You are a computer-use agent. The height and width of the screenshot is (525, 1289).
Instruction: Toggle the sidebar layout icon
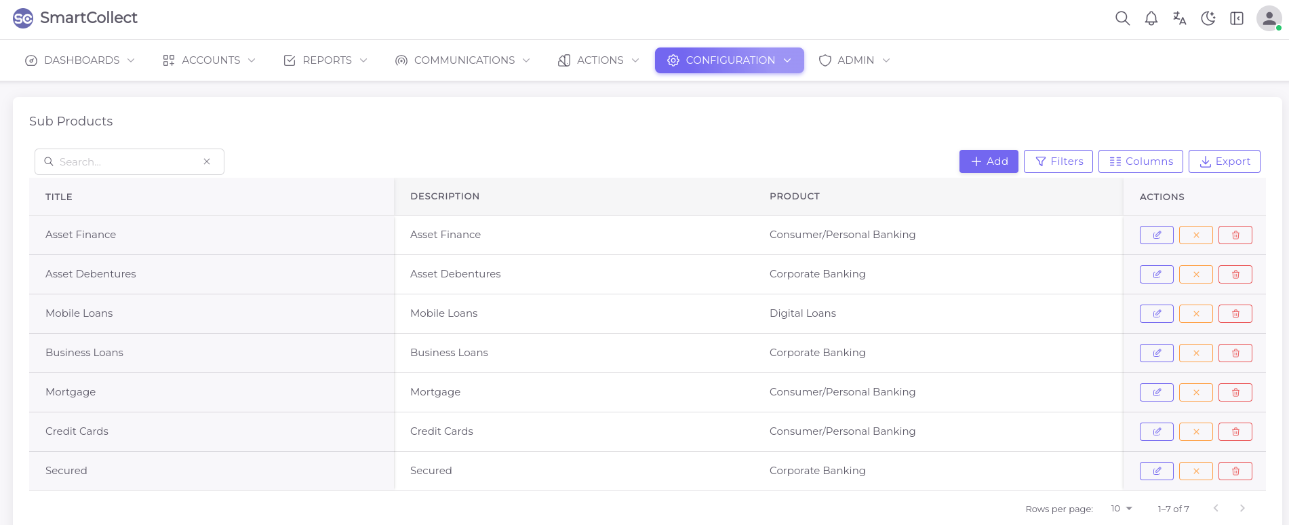(x=1236, y=18)
